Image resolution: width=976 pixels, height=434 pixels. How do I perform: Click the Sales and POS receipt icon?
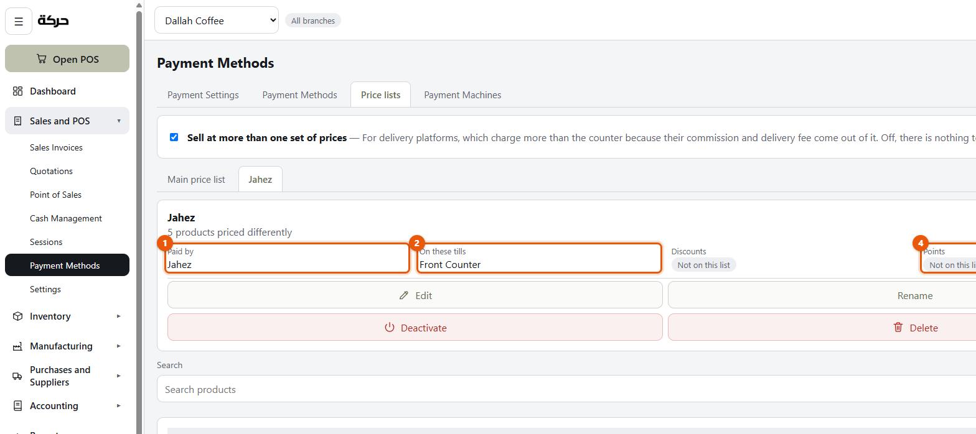pyautogui.click(x=17, y=121)
